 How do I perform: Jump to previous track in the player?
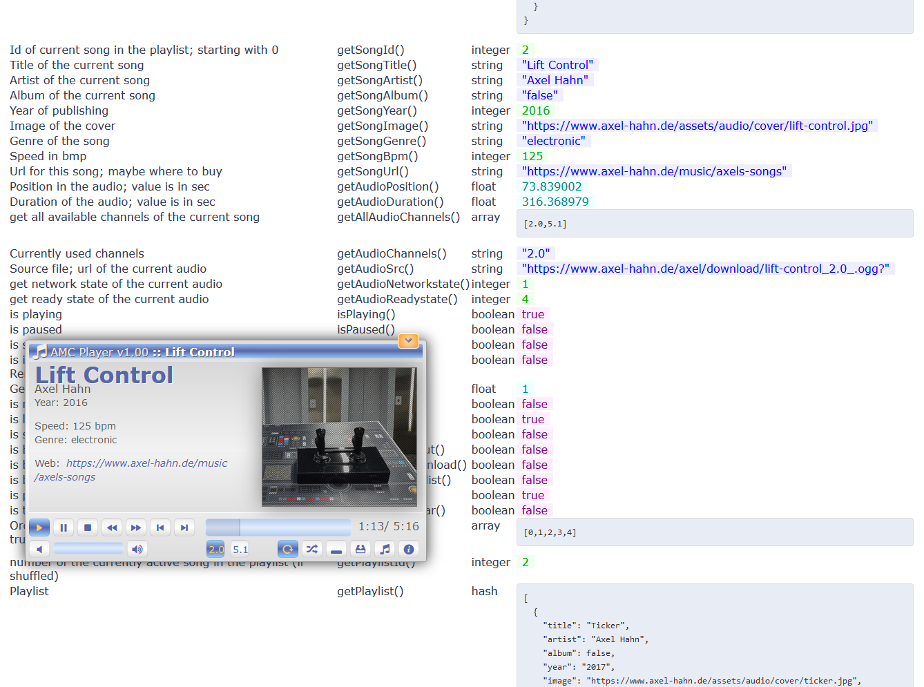160,527
